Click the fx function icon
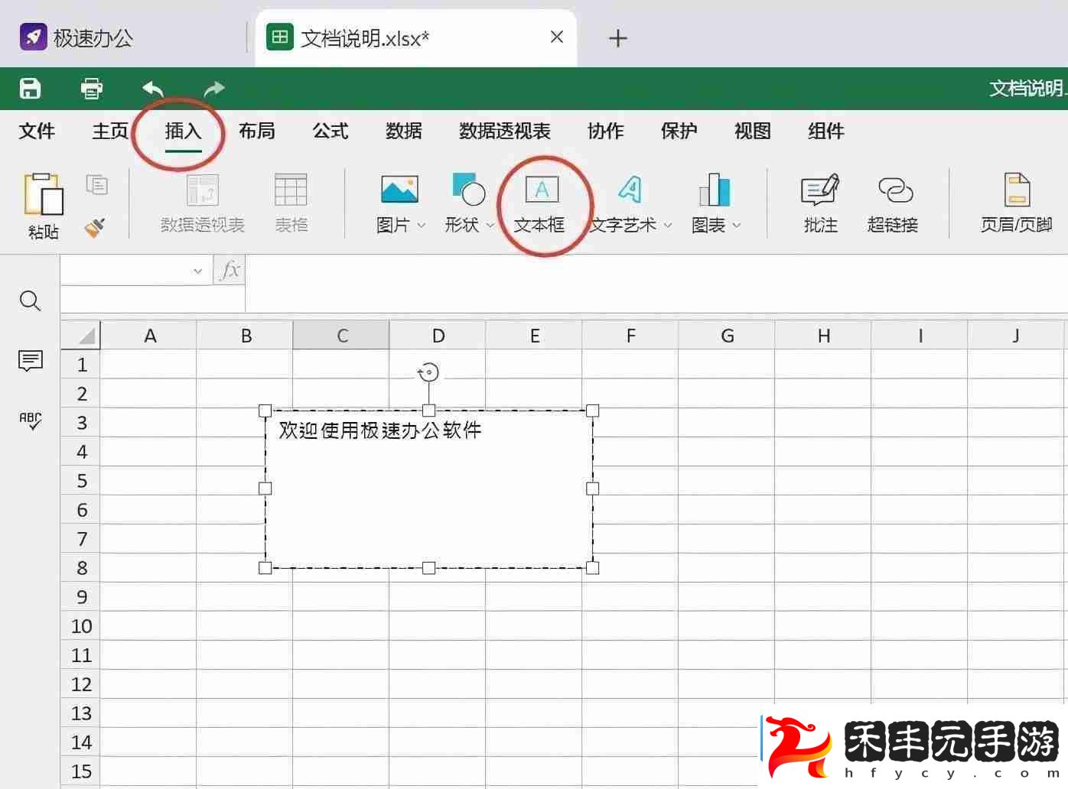 [x=230, y=270]
